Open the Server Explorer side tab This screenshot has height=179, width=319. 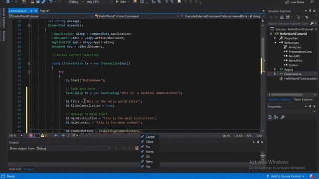click(3, 18)
